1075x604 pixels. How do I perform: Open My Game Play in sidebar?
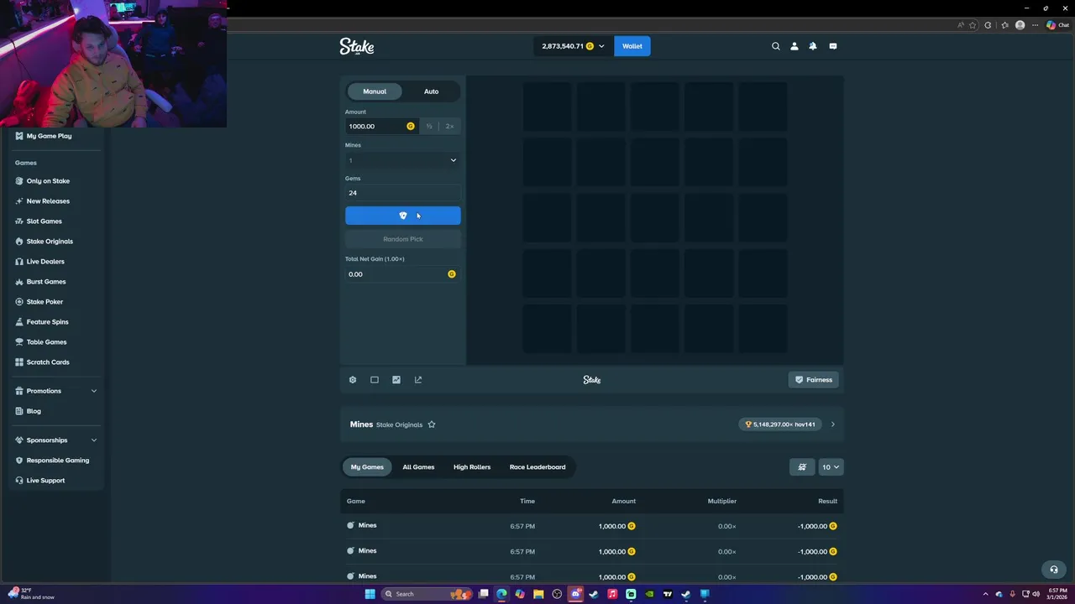pos(49,136)
